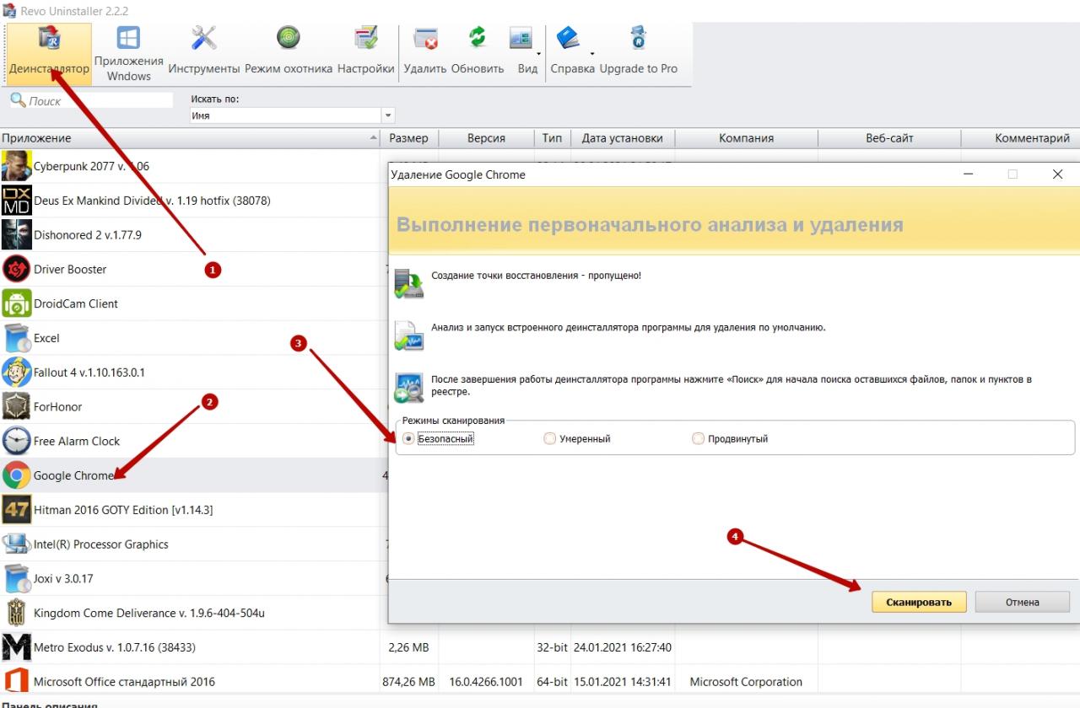The image size is (1080, 708).
Task: Click the Отмена button
Action: tap(1023, 602)
